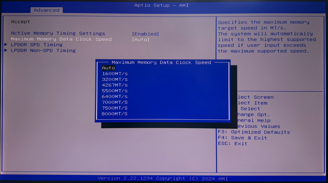The image size is (328, 183).
Task: Set speed to 7500MT/S
Action: pos(115,108)
